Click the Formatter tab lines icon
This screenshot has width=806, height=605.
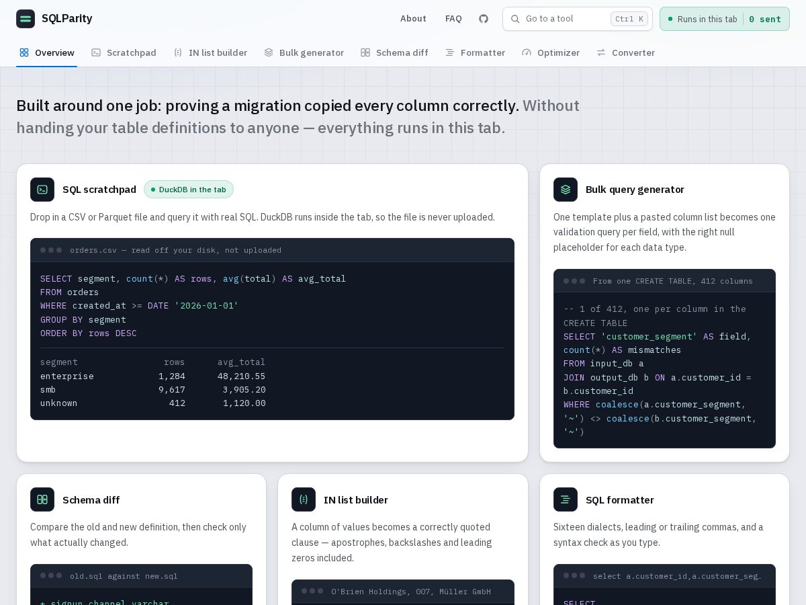click(x=450, y=52)
